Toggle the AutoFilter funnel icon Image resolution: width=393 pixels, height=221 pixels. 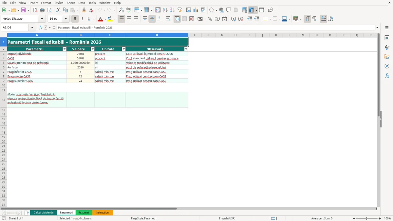click(180, 10)
